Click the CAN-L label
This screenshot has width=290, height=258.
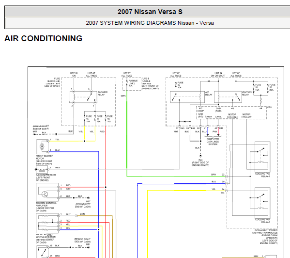coord(218,117)
